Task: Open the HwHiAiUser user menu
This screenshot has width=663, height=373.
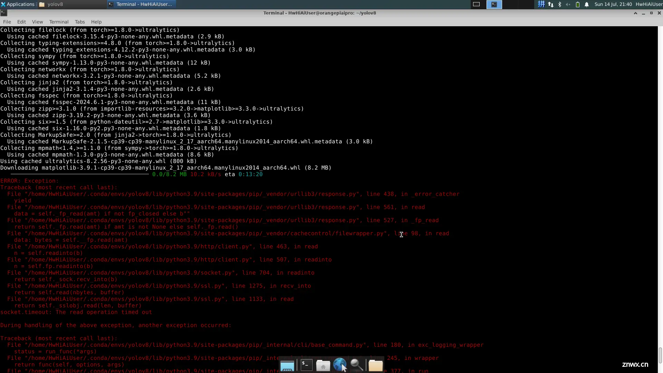Action: click(649, 4)
